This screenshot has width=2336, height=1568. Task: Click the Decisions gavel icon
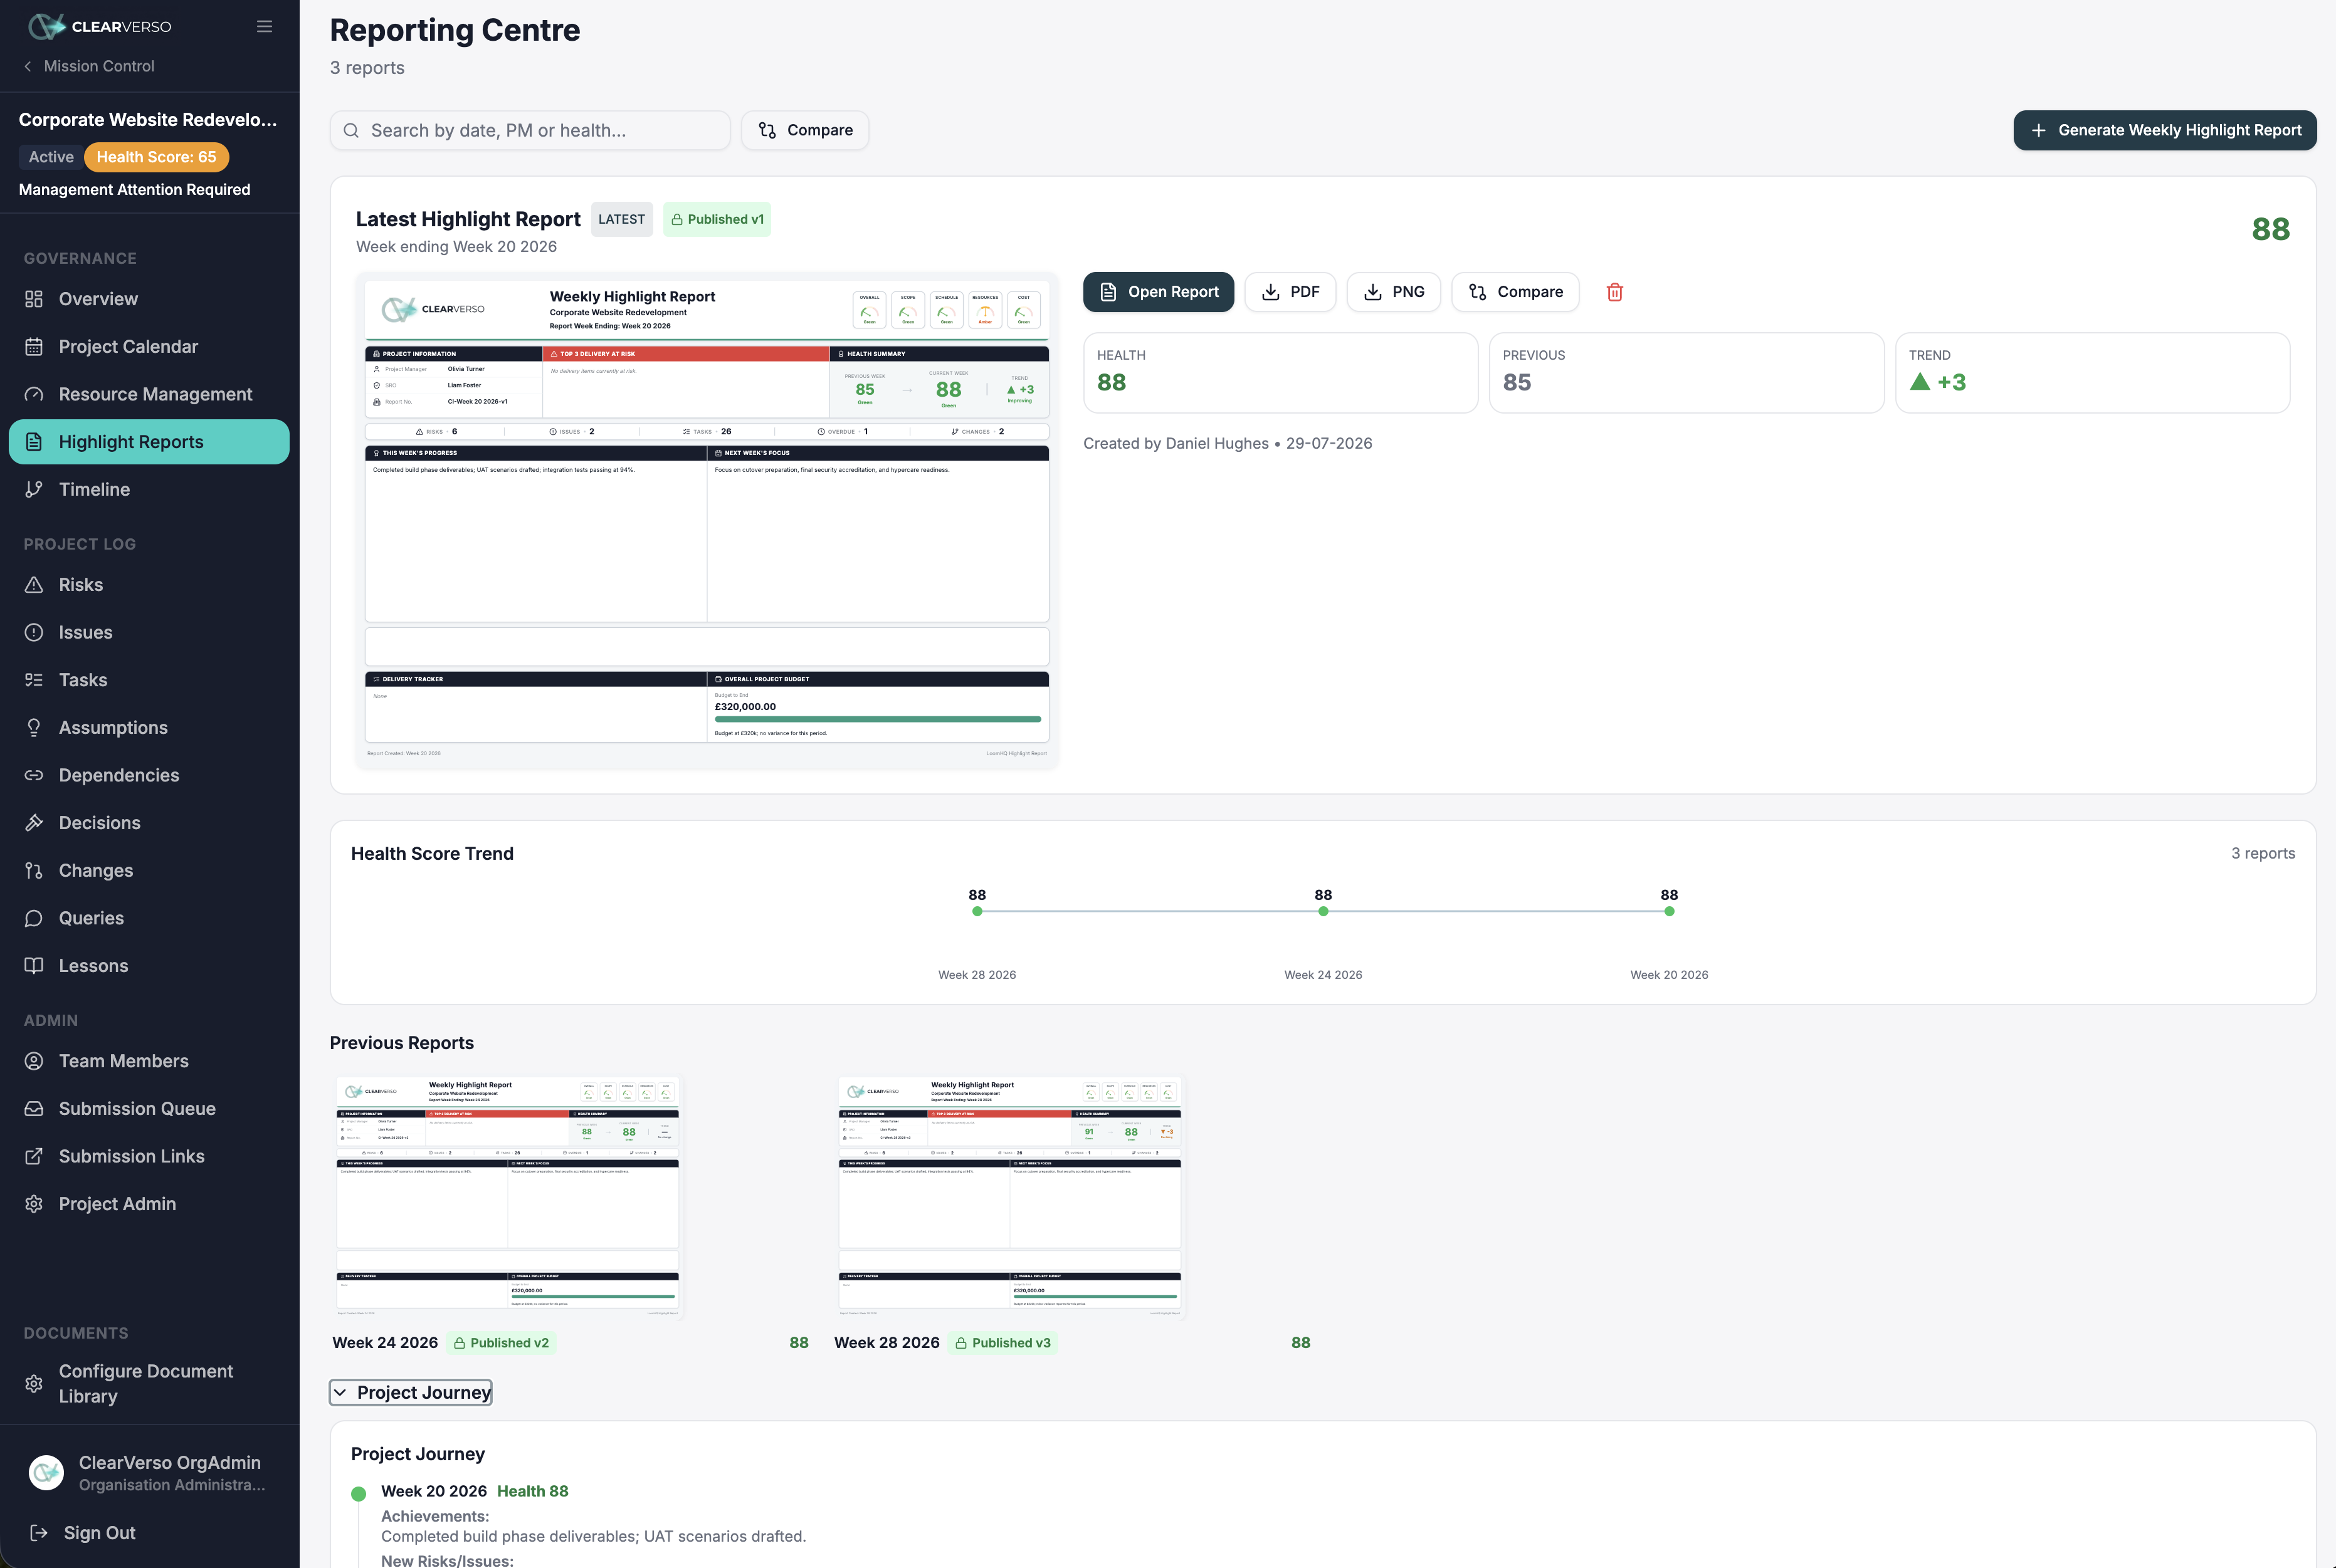34,823
